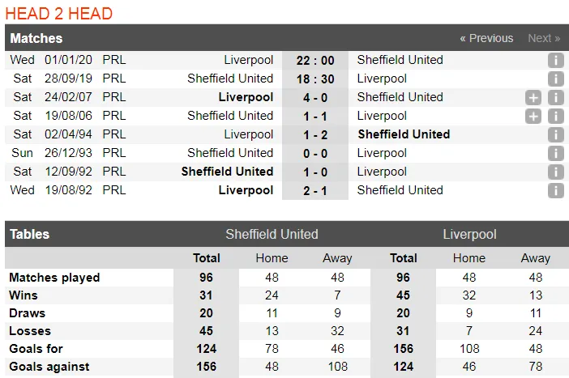This screenshot has height=378, width=569.
Task: Click info icon for 24/02/07 match
Action: tap(555, 98)
